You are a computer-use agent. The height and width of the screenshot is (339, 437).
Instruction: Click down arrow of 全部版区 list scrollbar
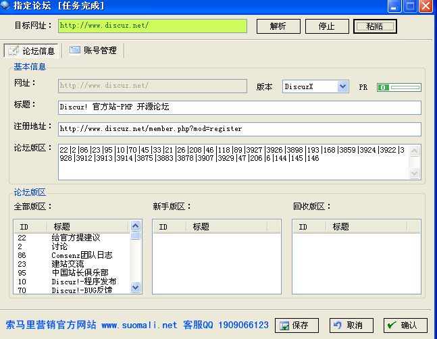tap(136, 287)
